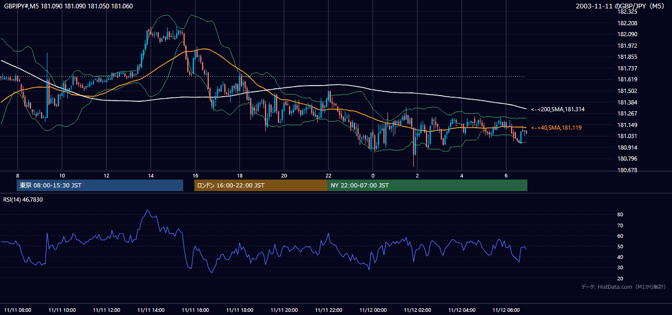
Task: Click hour tick 18 under the price chart
Action: tap(240, 175)
